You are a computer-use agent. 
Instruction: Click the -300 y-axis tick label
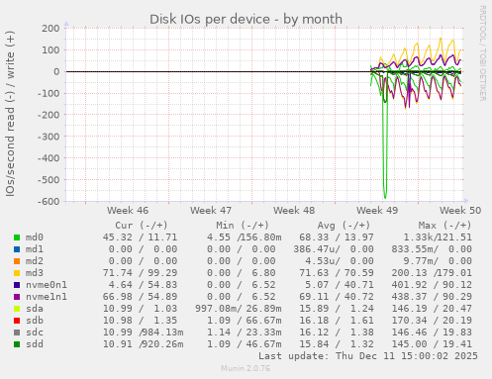49,137
